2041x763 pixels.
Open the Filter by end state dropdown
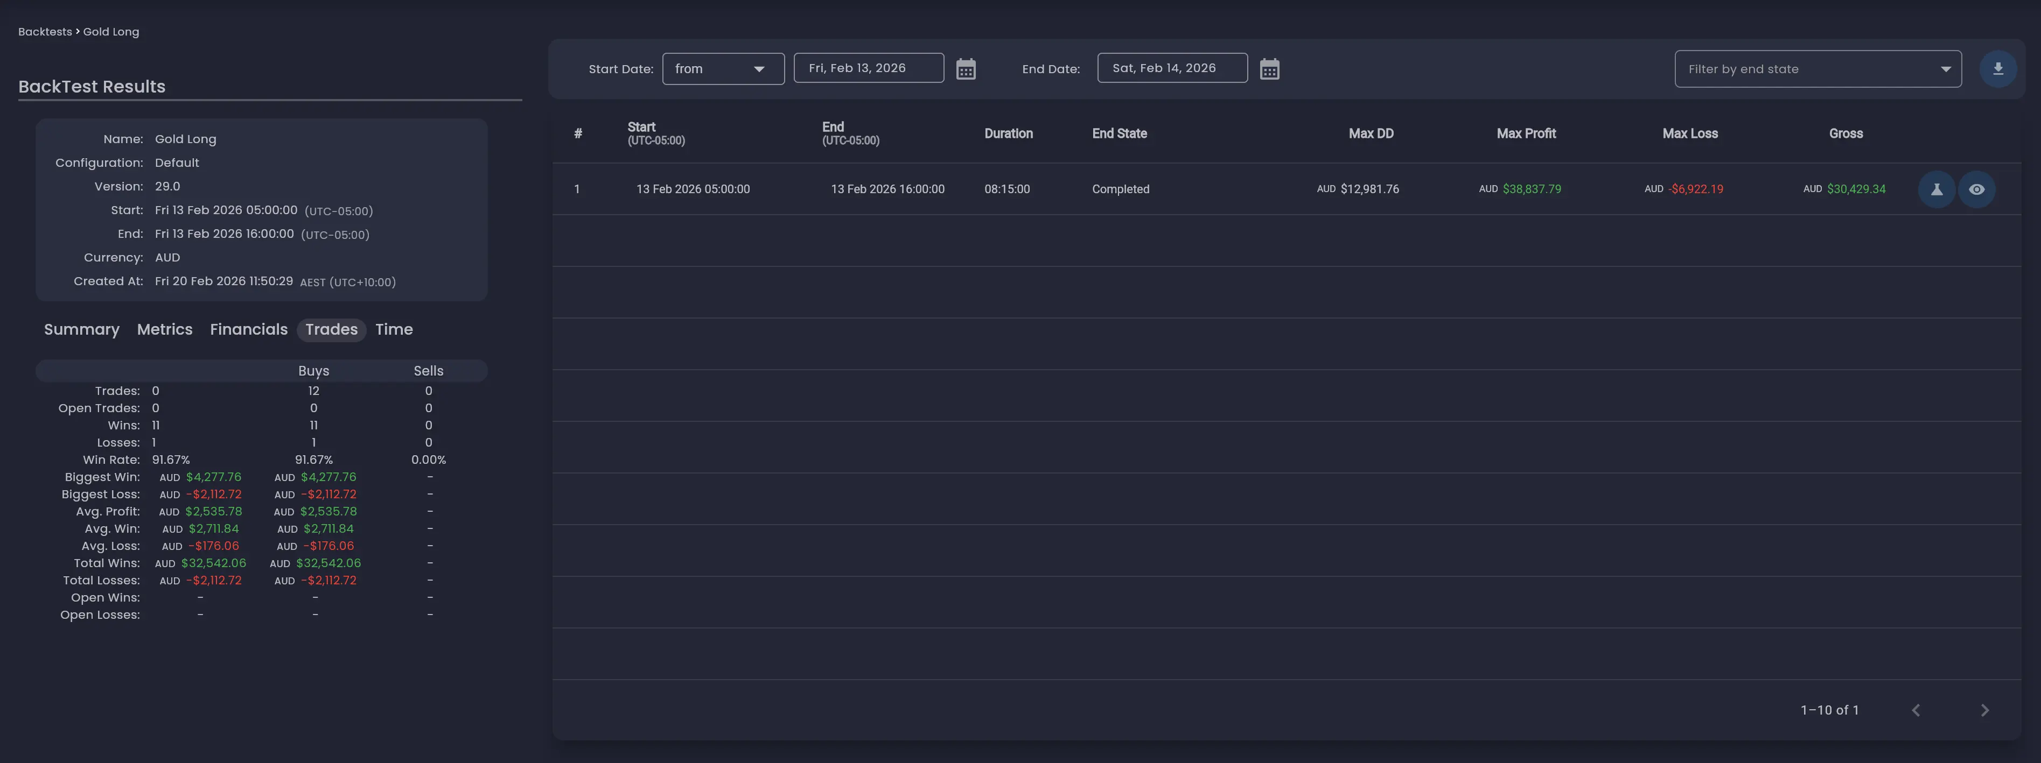coord(1818,69)
